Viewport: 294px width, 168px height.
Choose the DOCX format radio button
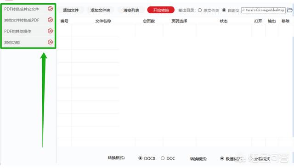[140, 158]
